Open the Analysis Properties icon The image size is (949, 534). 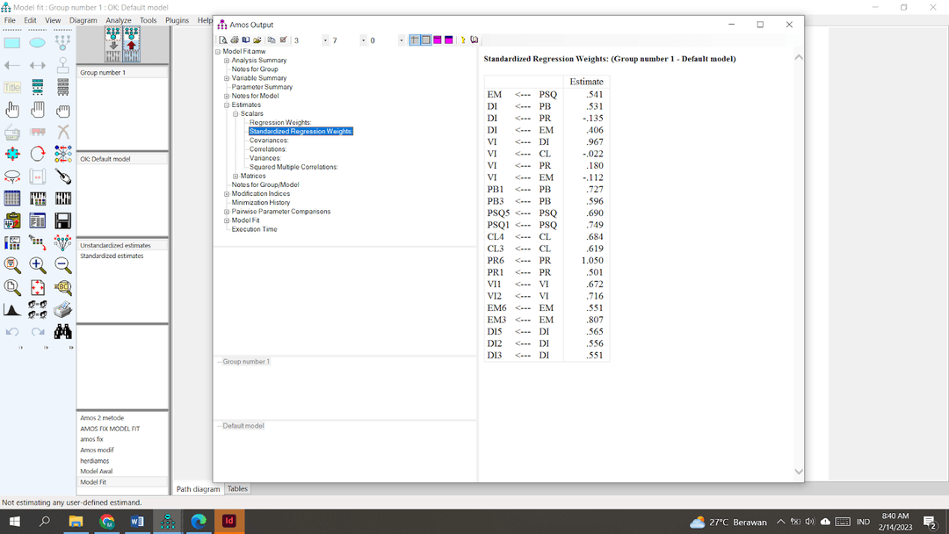click(38, 198)
